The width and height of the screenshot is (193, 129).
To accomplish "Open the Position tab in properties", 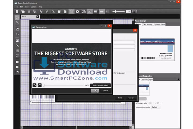I will (x=144, y=80).
